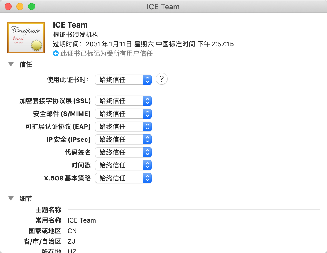Open the 时间戳 trust dropdown
This screenshot has width=327, height=253.
pos(120,165)
